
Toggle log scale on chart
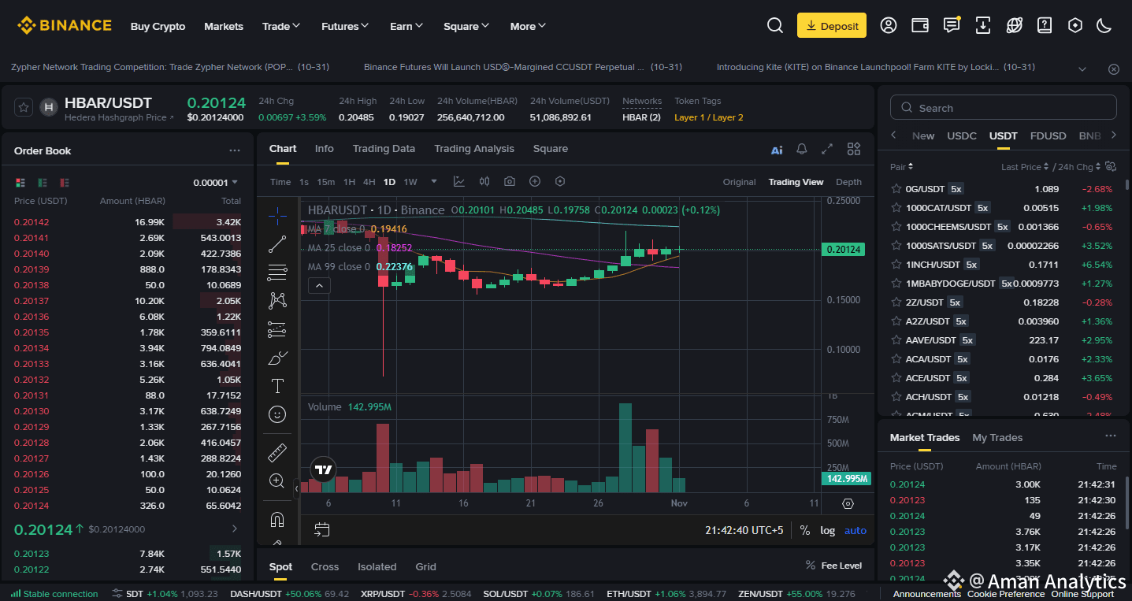point(827,530)
